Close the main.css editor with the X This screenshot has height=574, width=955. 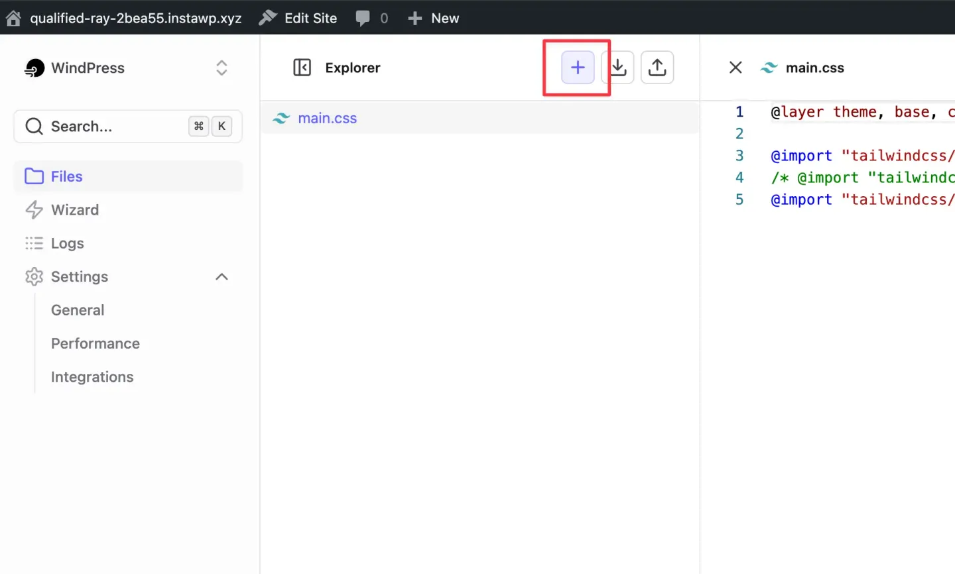point(735,67)
